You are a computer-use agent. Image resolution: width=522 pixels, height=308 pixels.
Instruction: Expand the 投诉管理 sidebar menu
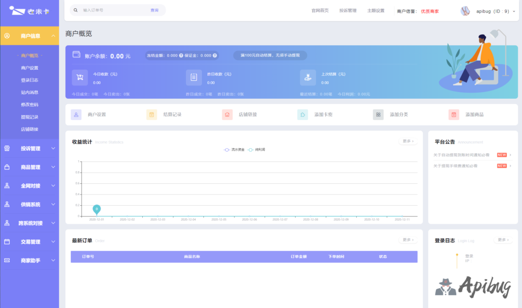tap(30, 149)
